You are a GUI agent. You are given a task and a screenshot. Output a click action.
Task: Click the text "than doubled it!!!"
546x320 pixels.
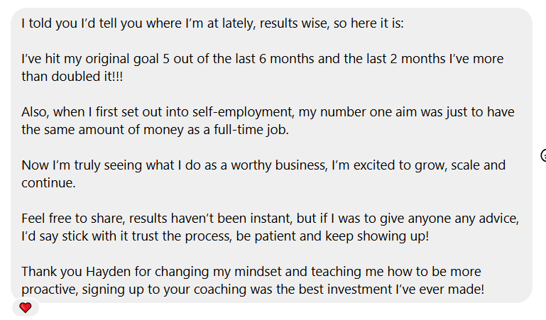point(72,77)
